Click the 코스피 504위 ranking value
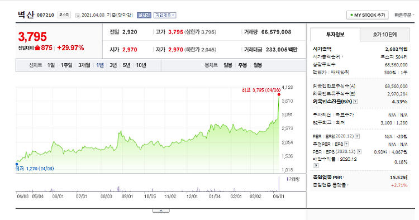Viewport: 419px width, 220px height. point(394,57)
